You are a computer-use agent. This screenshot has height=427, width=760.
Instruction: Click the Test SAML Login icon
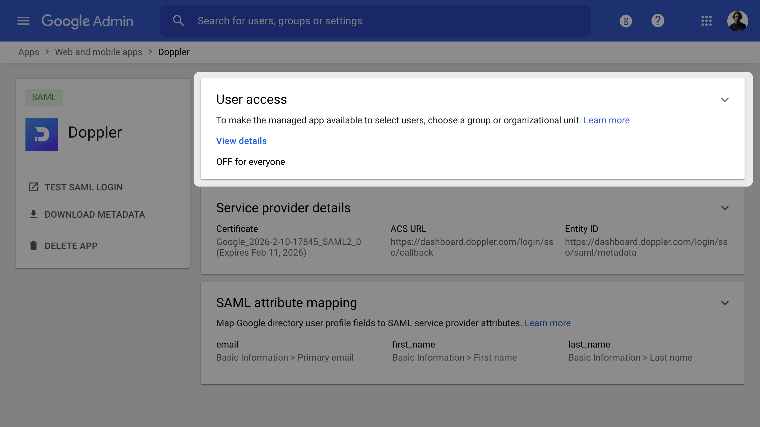[34, 187]
